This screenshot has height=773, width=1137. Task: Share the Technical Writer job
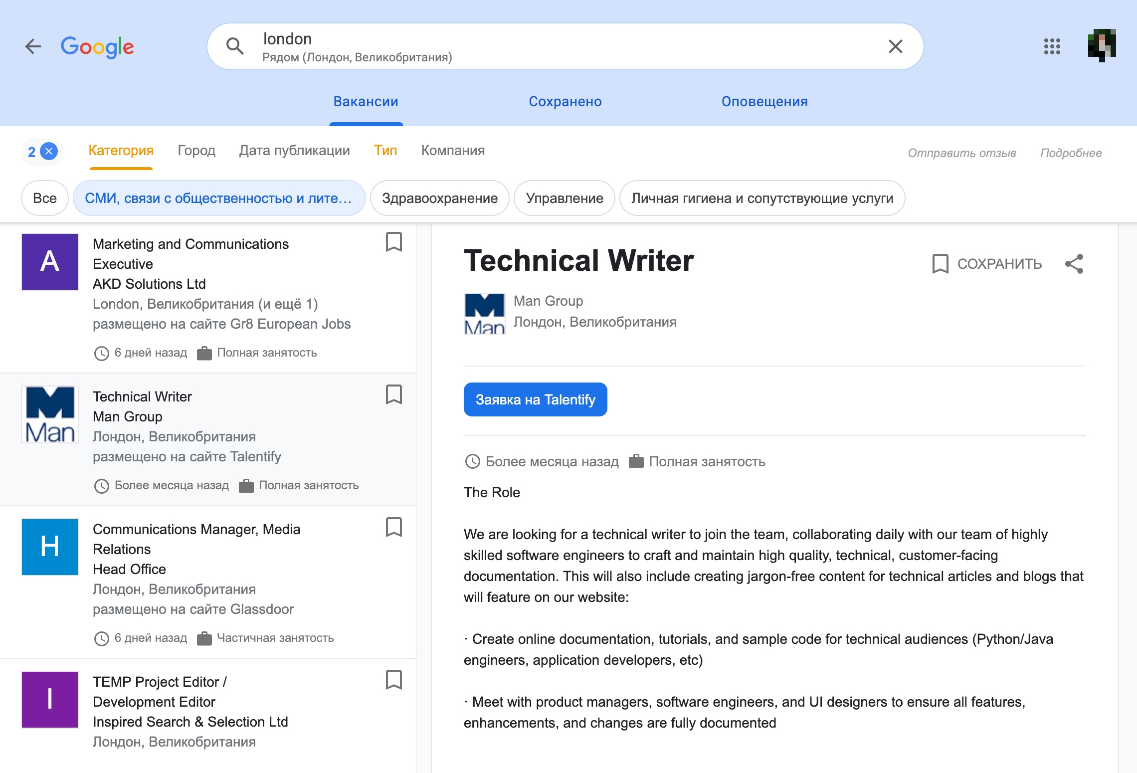[x=1074, y=264]
